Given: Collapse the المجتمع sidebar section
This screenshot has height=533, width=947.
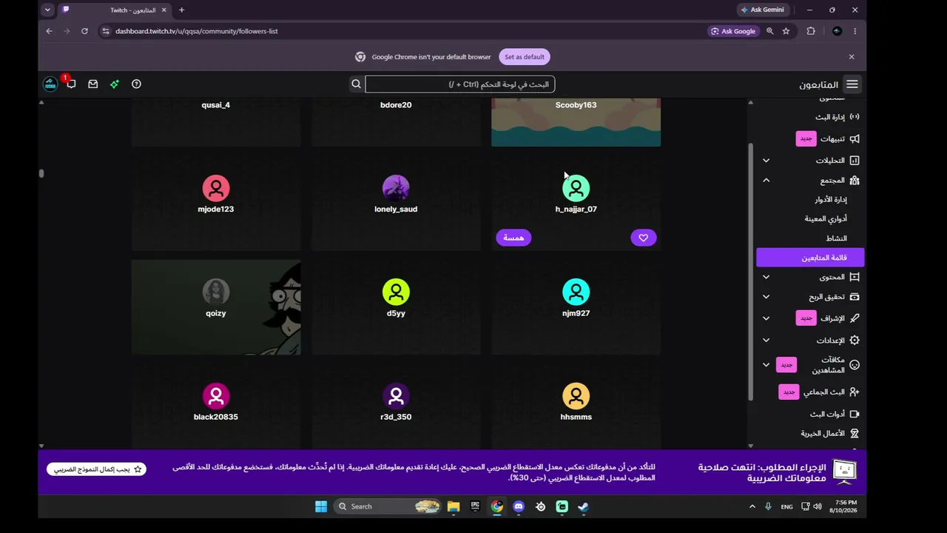Looking at the screenshot, I should pyautogui.click(x=766, y=181).
